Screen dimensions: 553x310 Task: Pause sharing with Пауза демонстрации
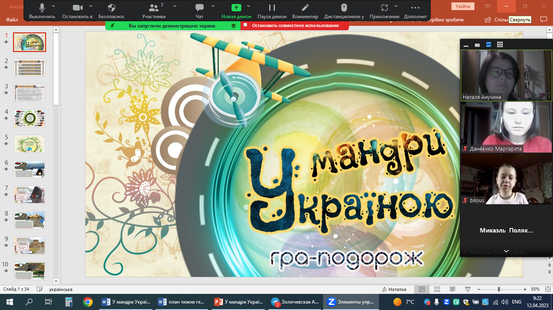point(272,11)
